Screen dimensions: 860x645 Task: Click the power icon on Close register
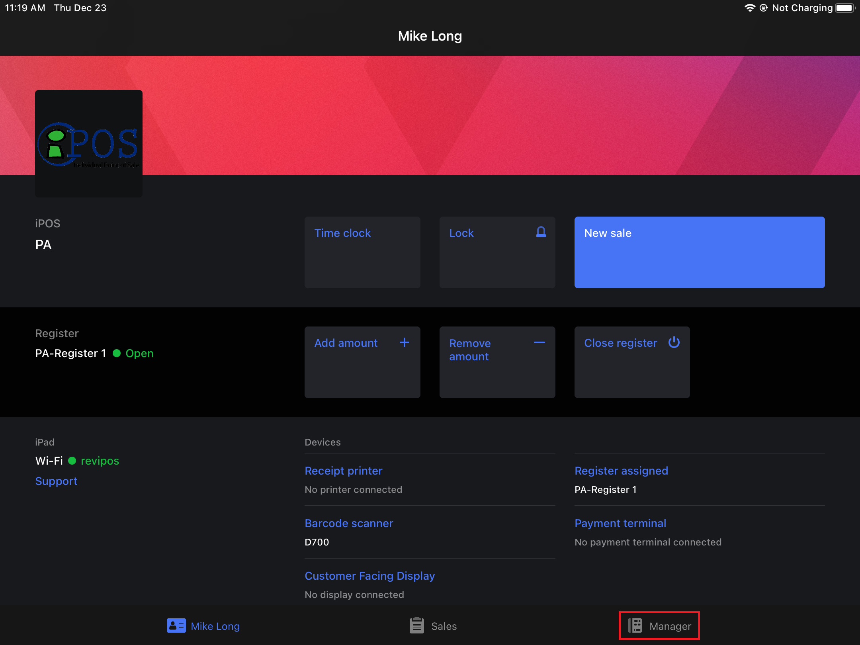tap(674, 342)
